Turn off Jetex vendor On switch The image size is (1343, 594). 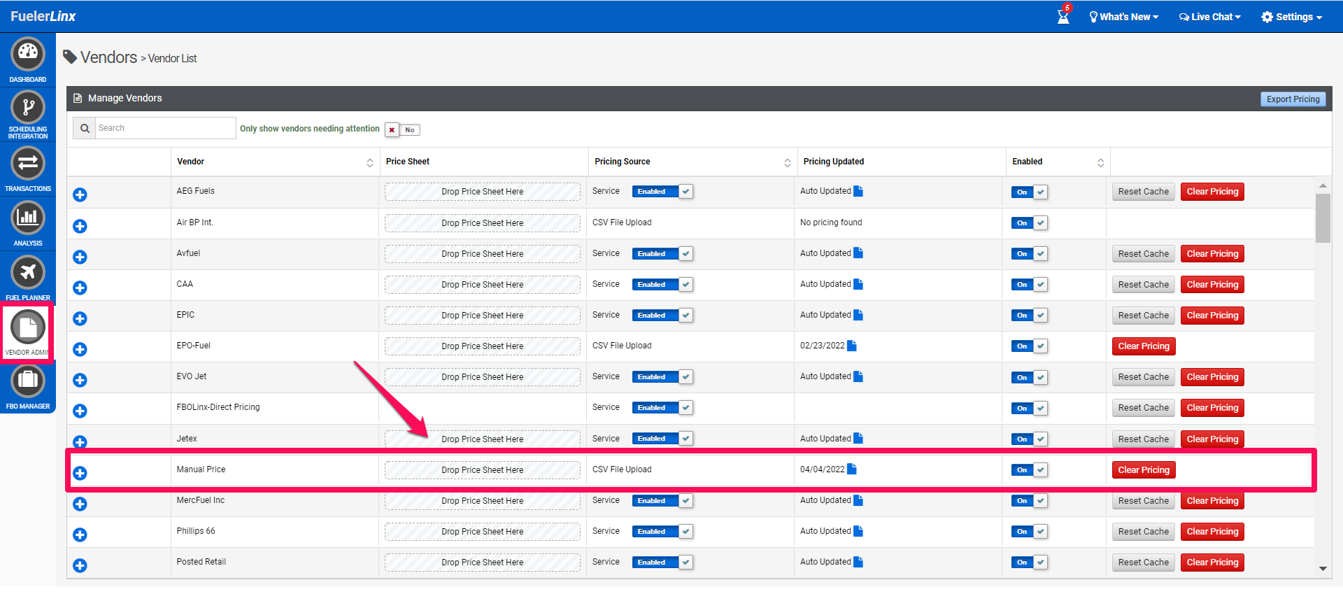tap(1030, 439)
